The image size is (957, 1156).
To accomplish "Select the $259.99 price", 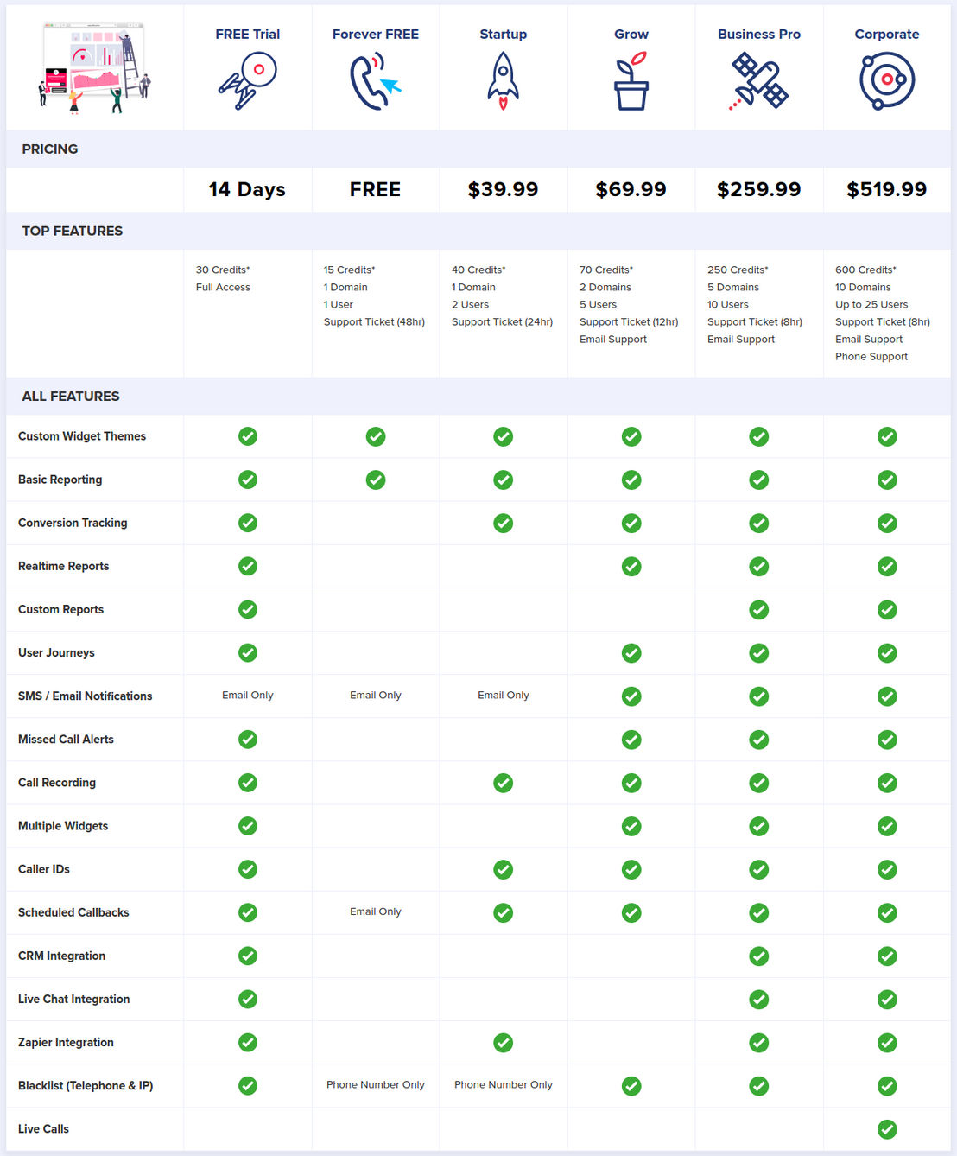I will pyautogui.click(x=759, y=189).
